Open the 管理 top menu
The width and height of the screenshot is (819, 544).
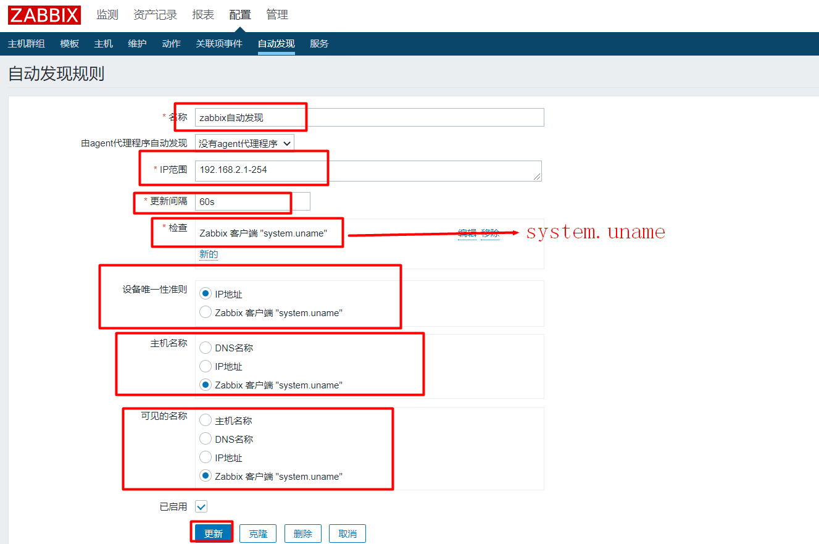pyautogui.click(x=277, y=15)
